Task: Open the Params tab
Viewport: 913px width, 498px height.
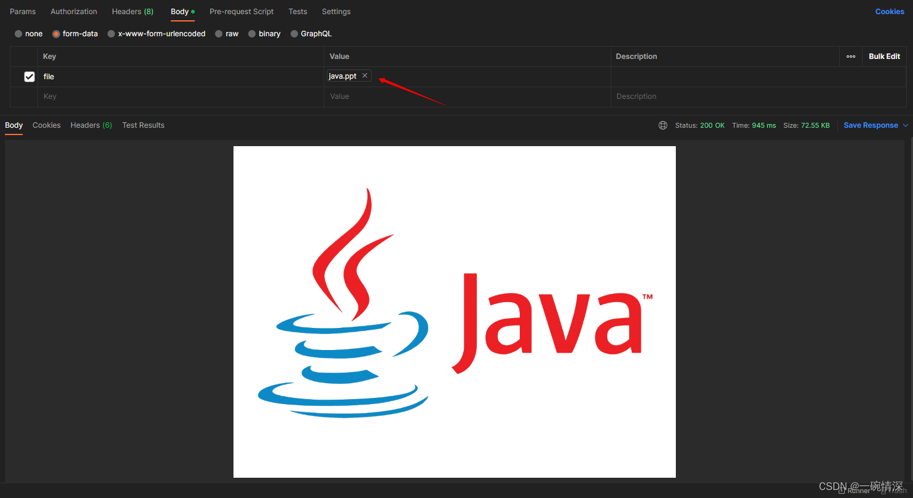Action: pyautogui.click(x=23, y=12)
